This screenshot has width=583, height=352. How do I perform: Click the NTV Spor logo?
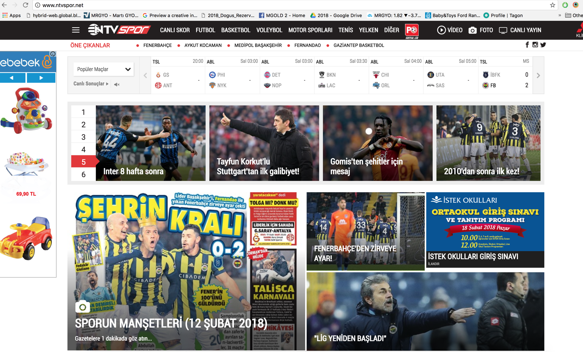coord(119,29)
